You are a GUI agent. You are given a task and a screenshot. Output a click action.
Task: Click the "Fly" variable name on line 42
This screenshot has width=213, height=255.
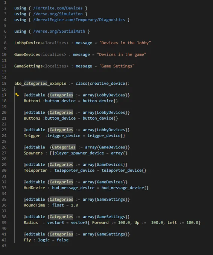point(27,240)
